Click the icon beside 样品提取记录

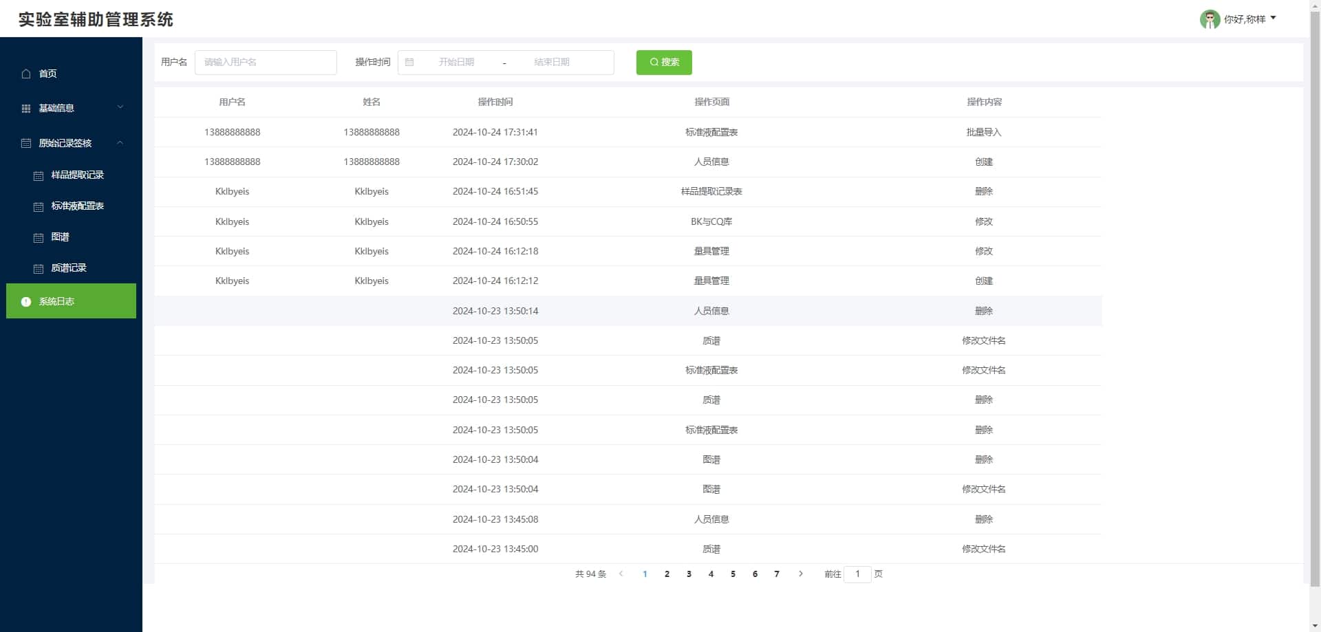tap(39, 175)
